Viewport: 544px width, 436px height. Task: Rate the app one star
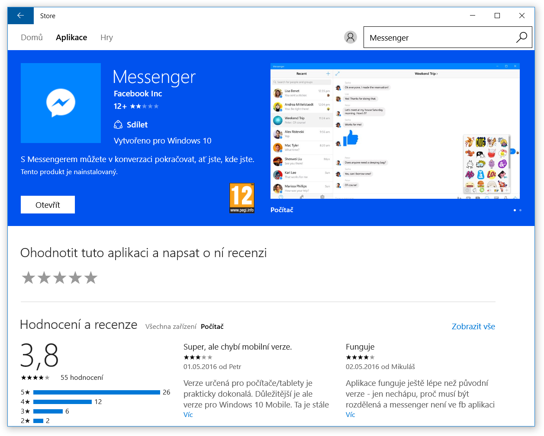[x=29, y=278]
